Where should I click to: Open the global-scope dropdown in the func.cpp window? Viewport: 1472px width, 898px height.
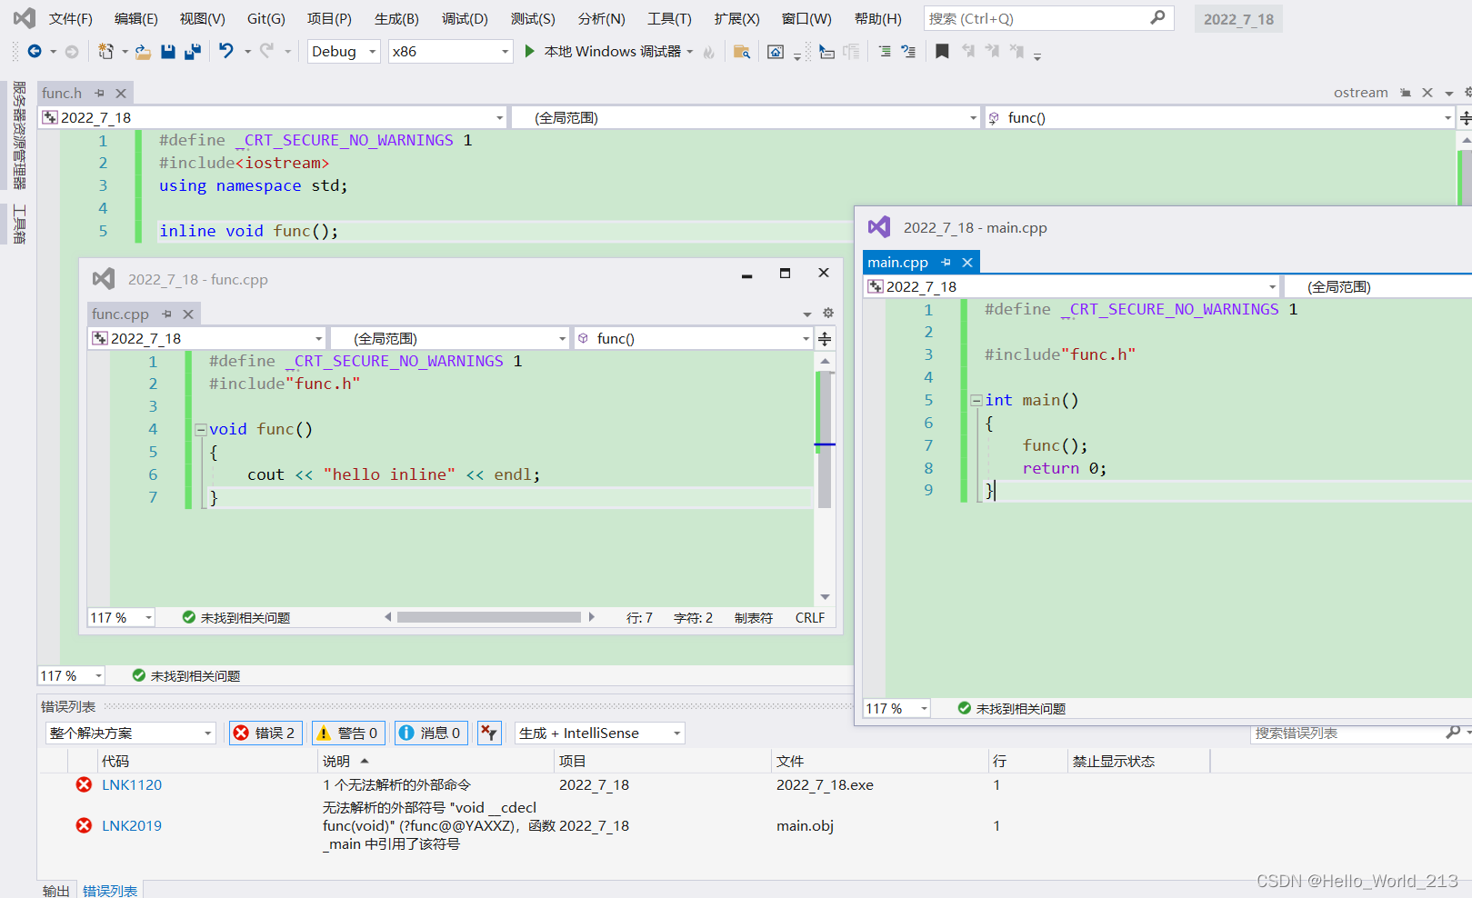pyautogui.click(x=449, y=338)
